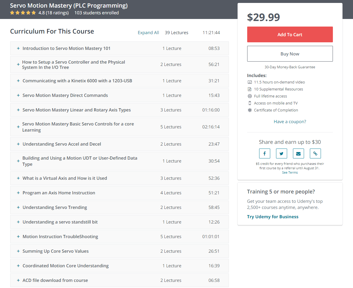Screen dimensions: 353x288
Task: Click the Access on mobile and TV text
Action: coord(276,103)
